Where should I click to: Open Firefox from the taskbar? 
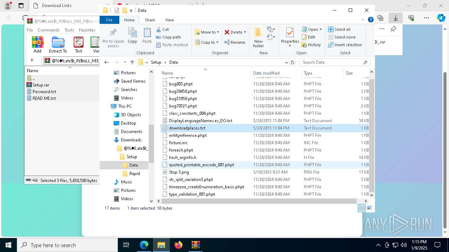pos(179,245)
